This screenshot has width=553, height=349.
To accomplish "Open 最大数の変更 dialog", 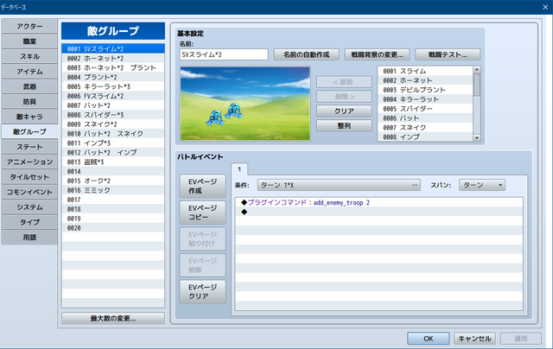I will pyautogui.click(x=113, y=318).
